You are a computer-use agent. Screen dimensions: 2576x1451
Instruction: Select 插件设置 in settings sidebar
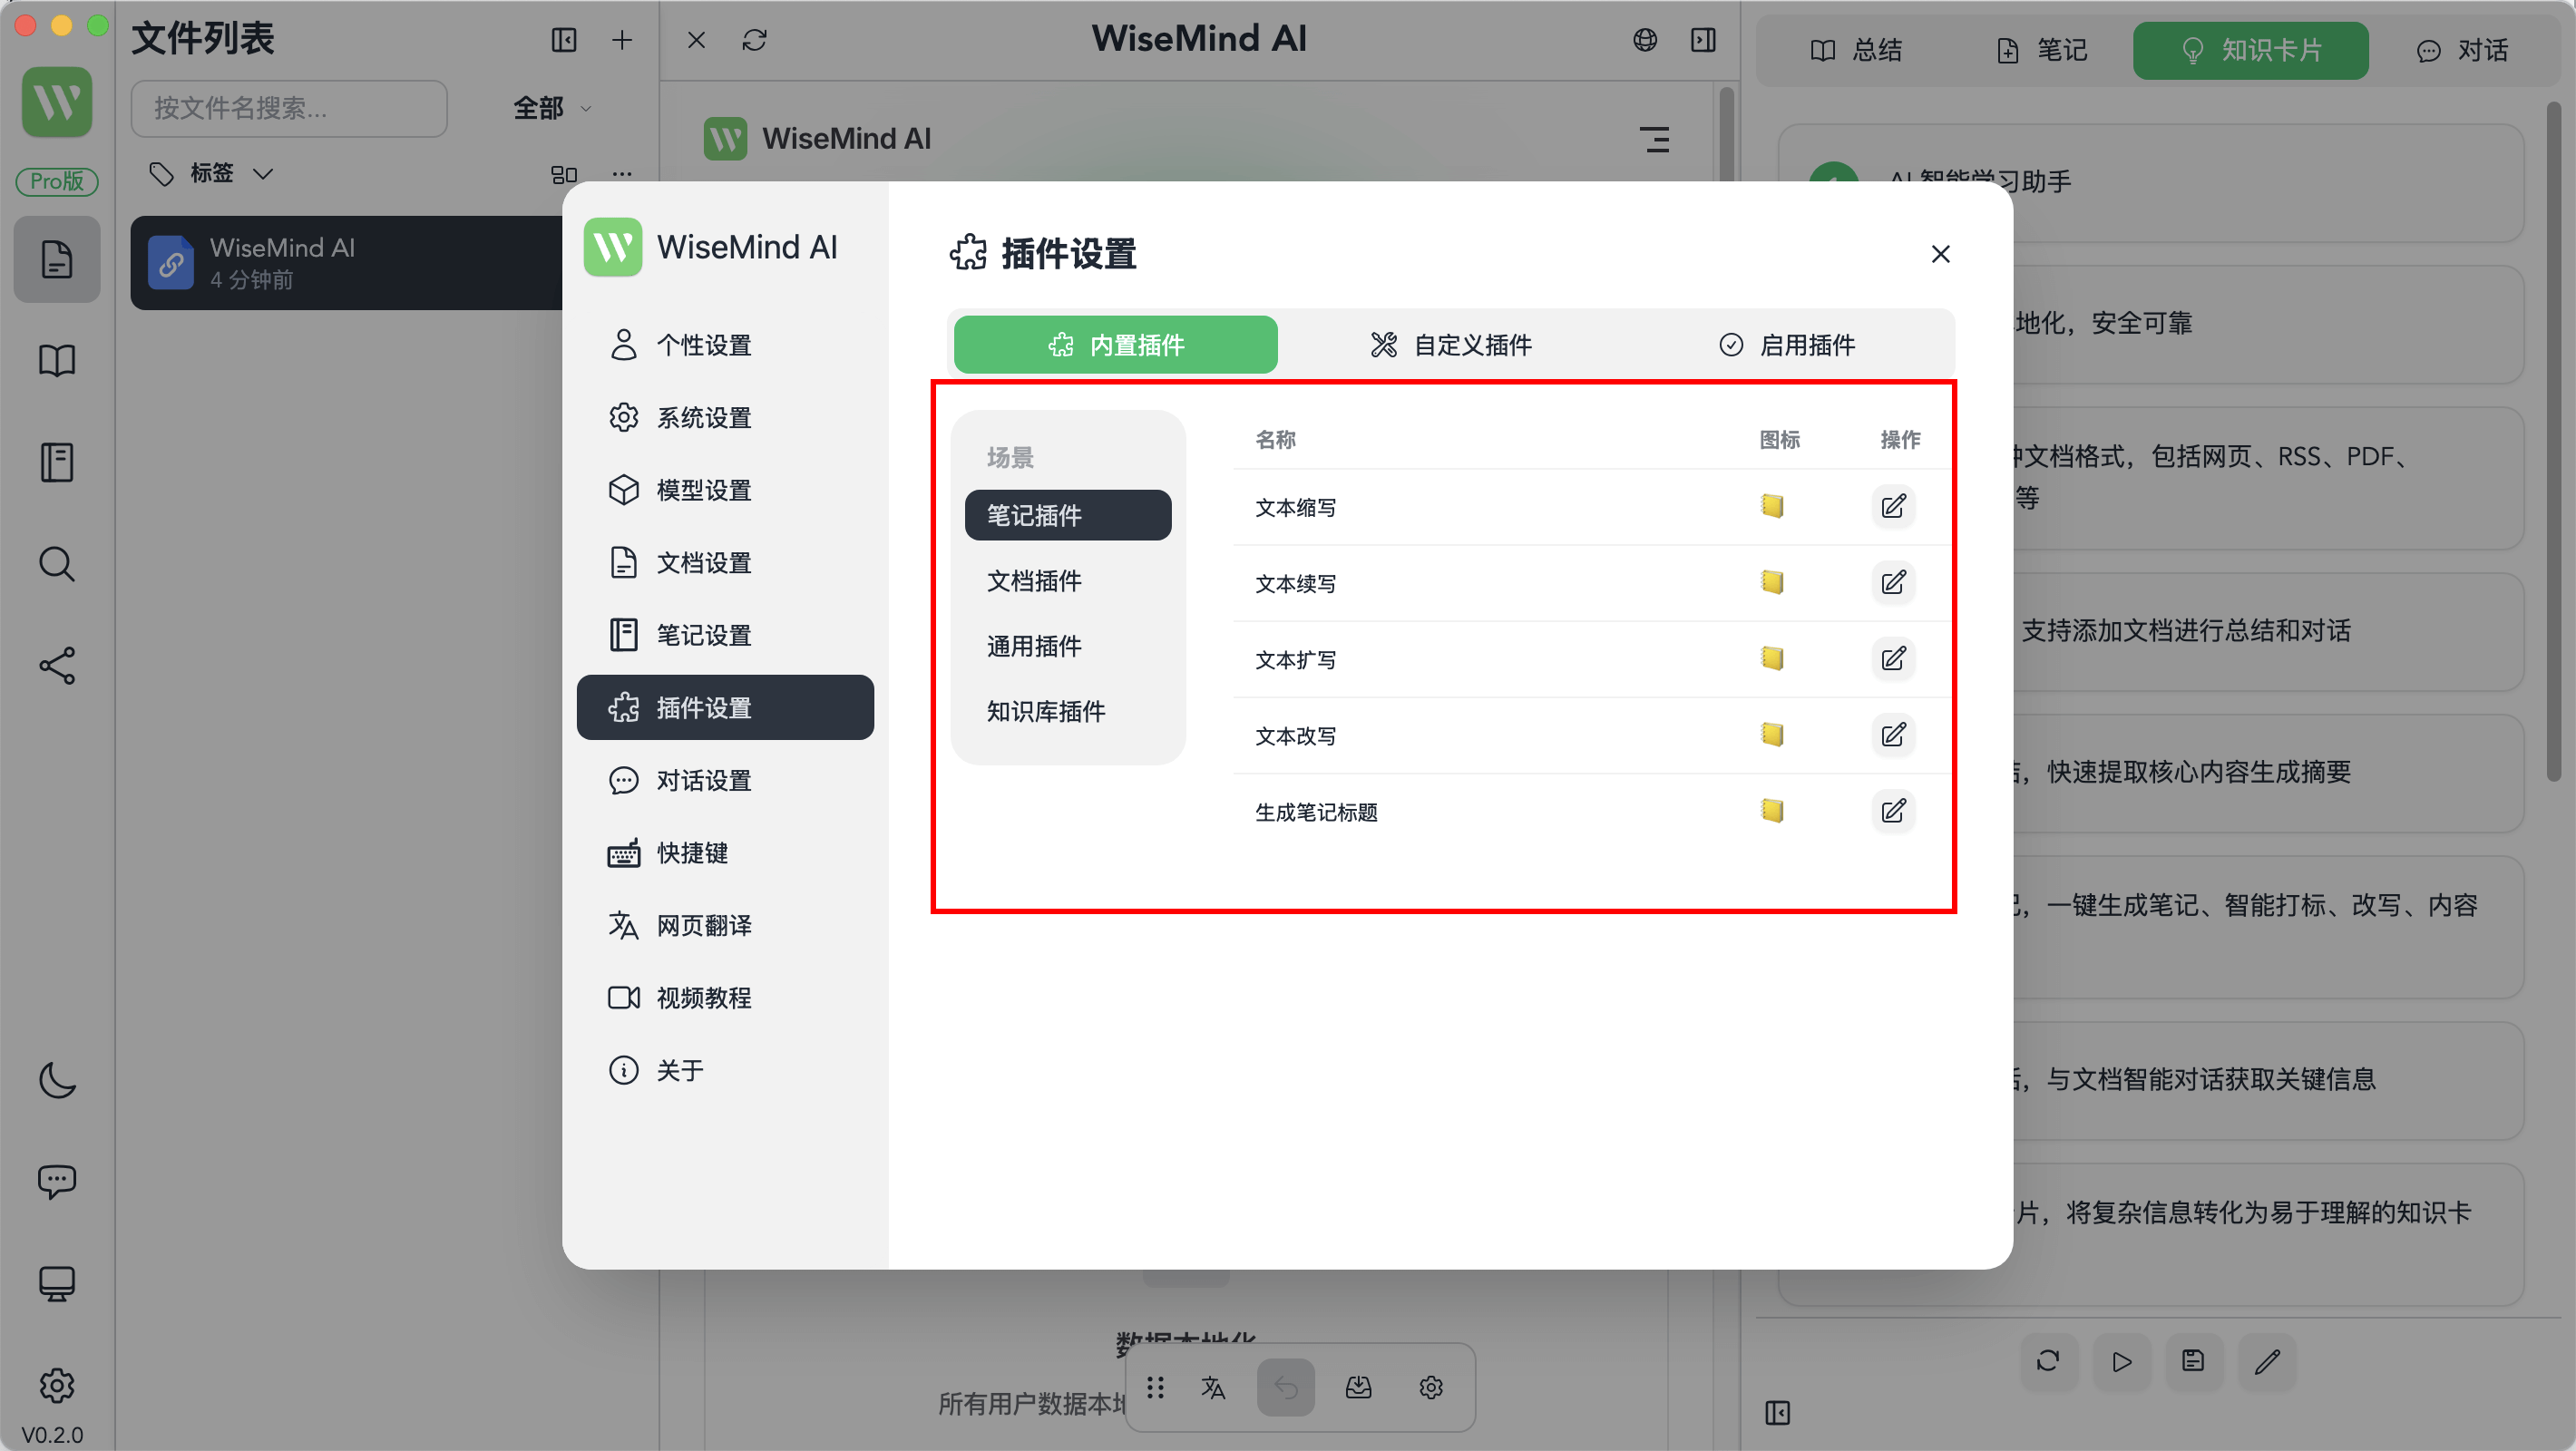click(725, 708)
